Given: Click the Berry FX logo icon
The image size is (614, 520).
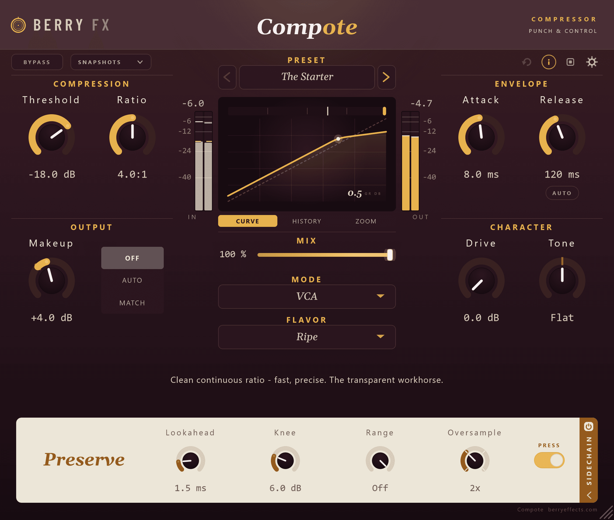Looking at the screenshot, I should coord(18,25).
